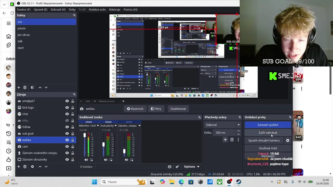Adjust Mikrofon / AUX volume slider handle
Viewport: 333px width, 187px height.
(85, 135)
